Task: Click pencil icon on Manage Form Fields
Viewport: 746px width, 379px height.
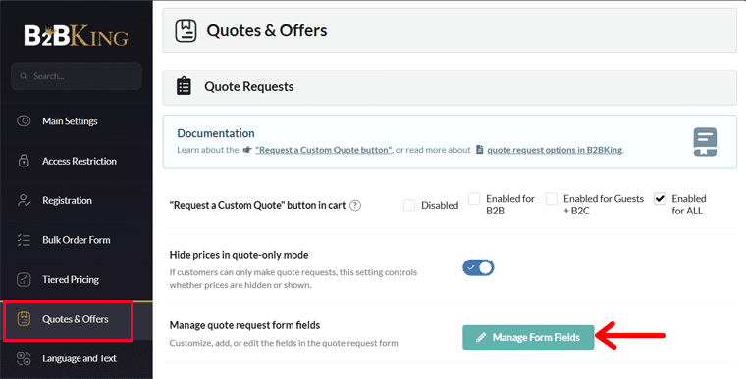Action: pos(481,337)
